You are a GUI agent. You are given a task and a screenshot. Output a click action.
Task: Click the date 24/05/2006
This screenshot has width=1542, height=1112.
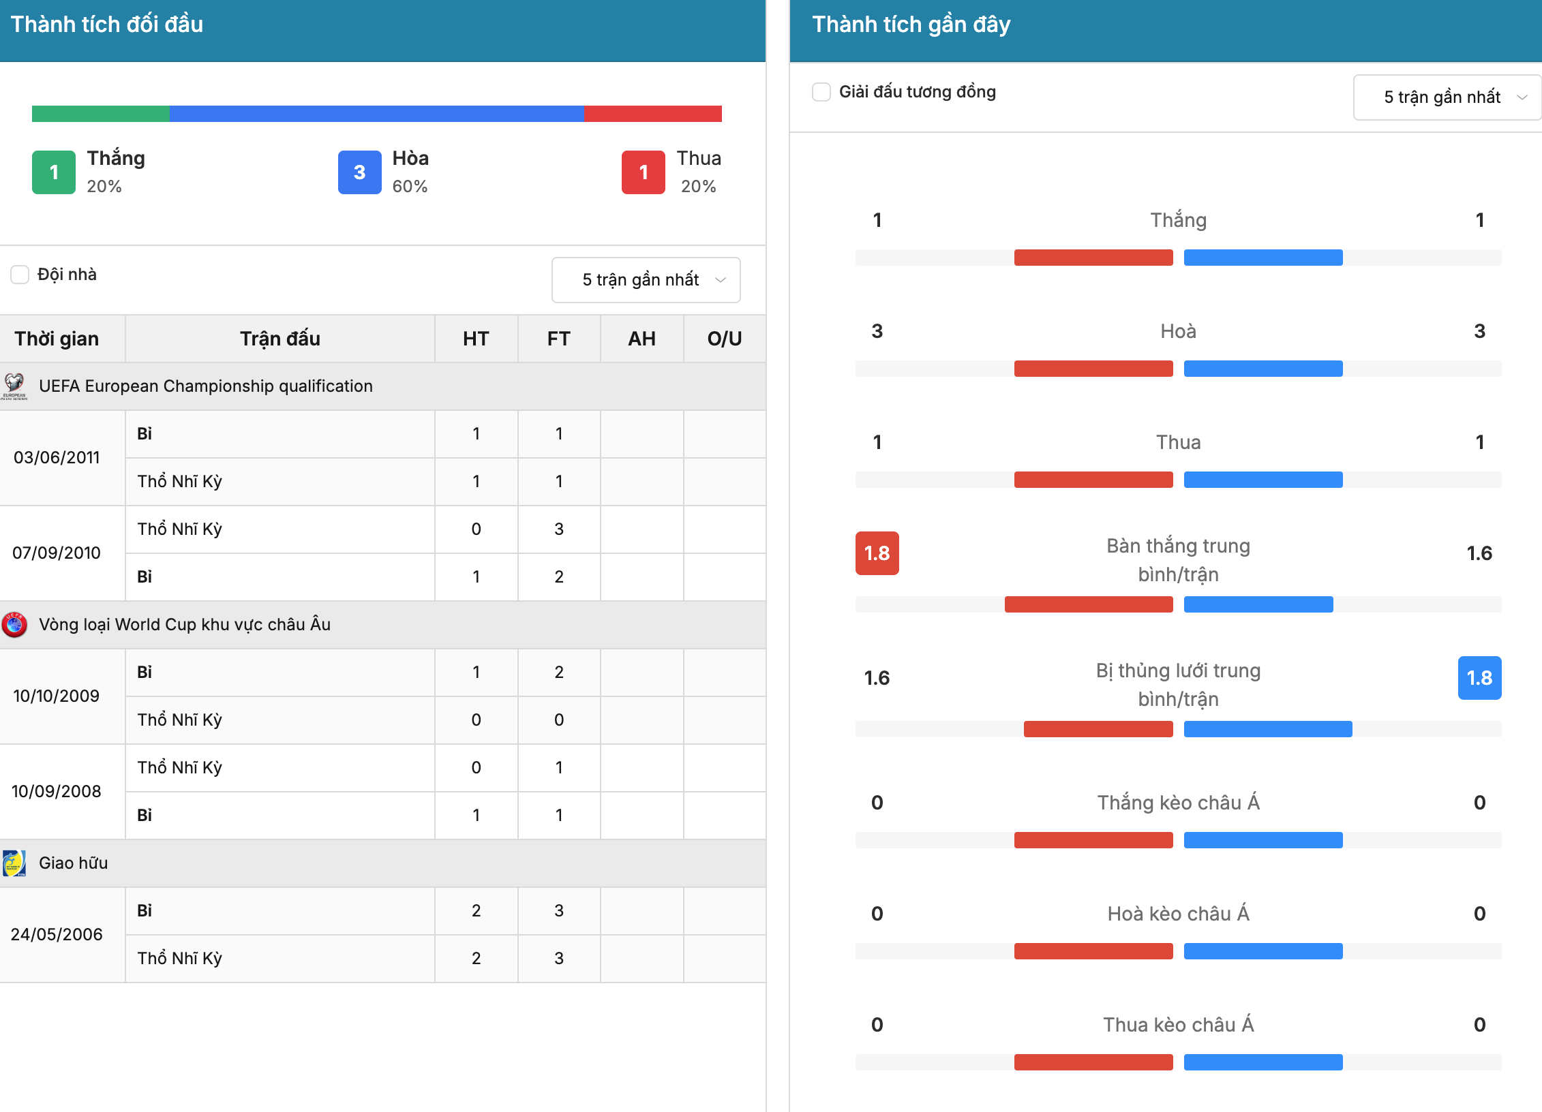tap(57, 935)
